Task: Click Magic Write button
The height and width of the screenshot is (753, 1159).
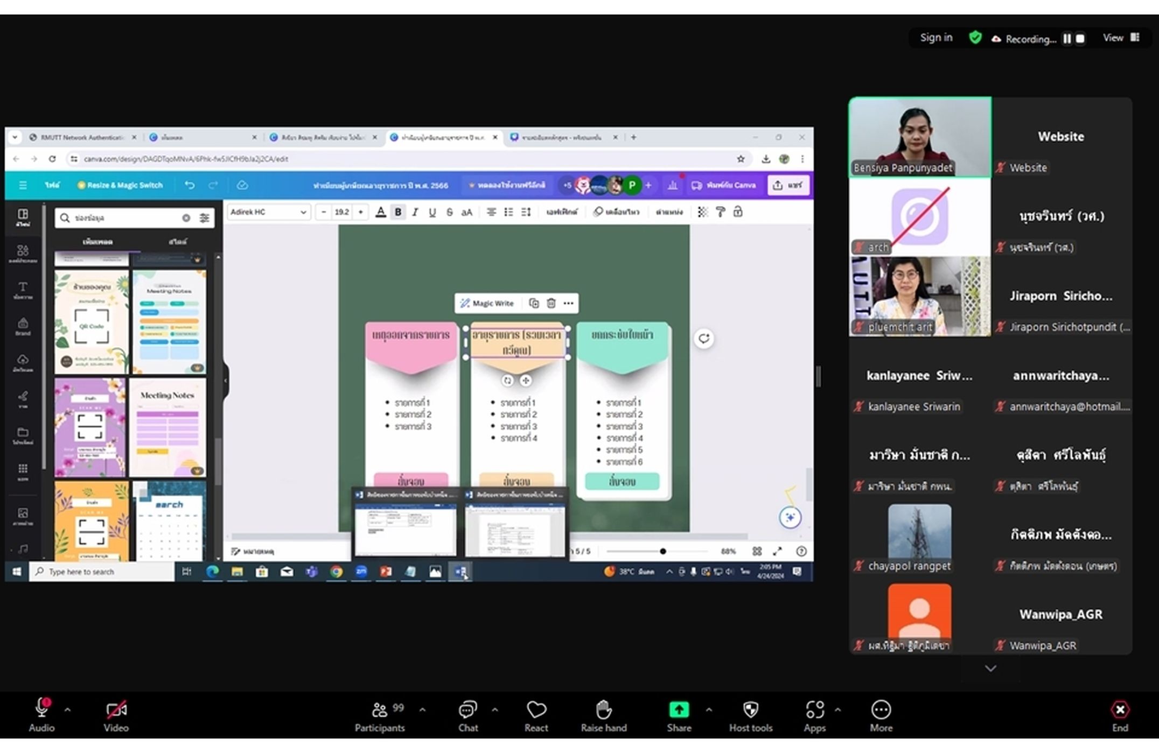Action: tap(487, 303)
